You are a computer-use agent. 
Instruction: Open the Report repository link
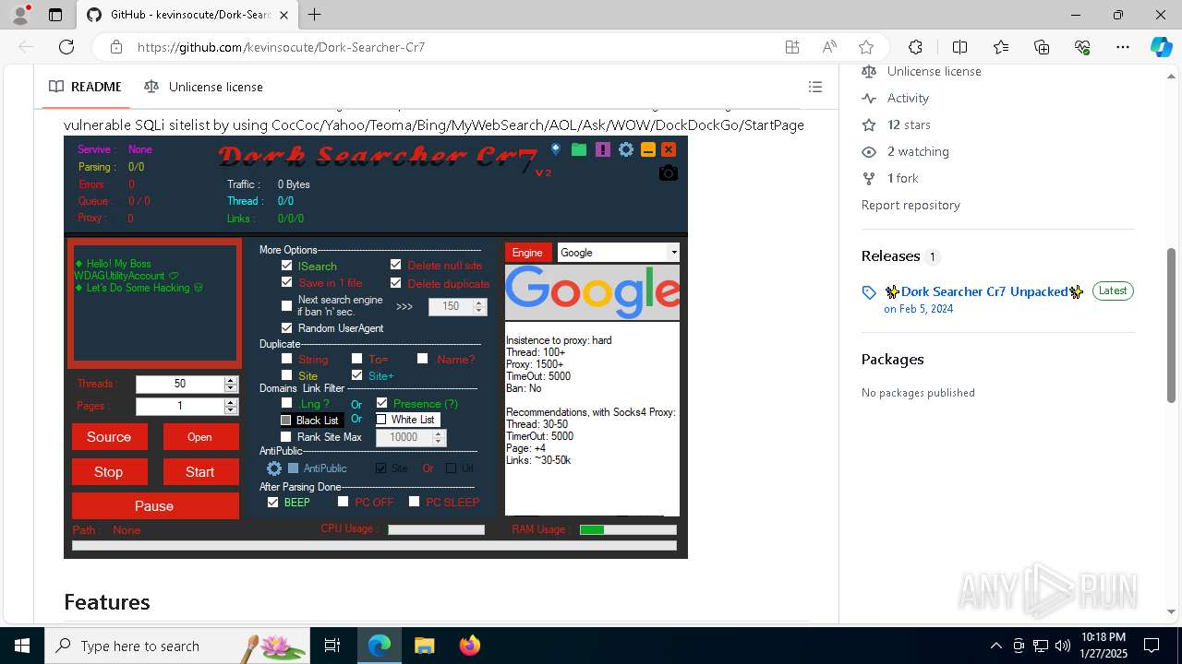tap(911, 205)
